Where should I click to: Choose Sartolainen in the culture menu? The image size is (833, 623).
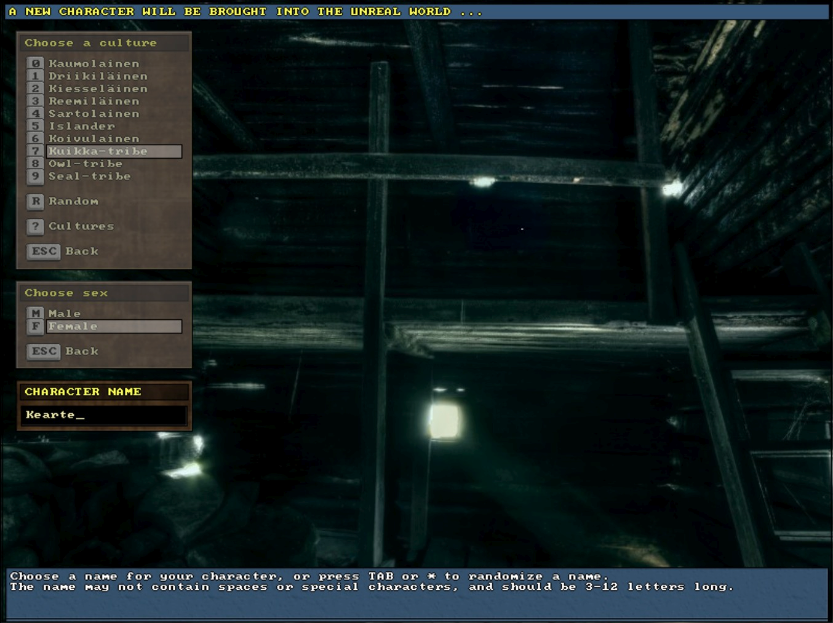click(94, 114)
